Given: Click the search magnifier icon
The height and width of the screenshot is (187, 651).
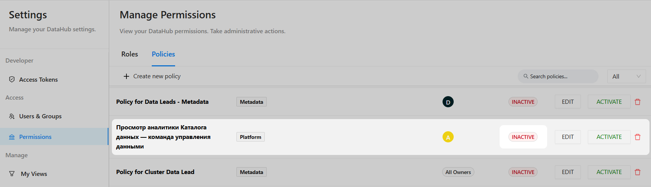Looking at the screenshot, I should (x=526, y=76).
